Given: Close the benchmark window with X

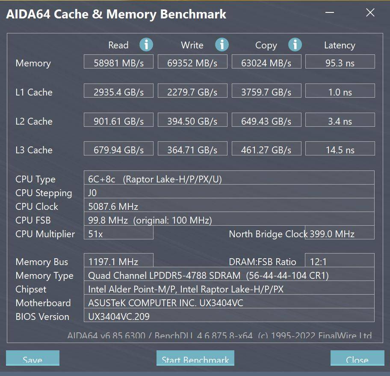Looking at the screenshot, I should tap(370, 13).
